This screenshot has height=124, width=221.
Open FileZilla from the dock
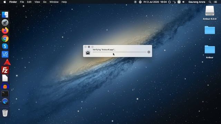click(x=5, y=70)
